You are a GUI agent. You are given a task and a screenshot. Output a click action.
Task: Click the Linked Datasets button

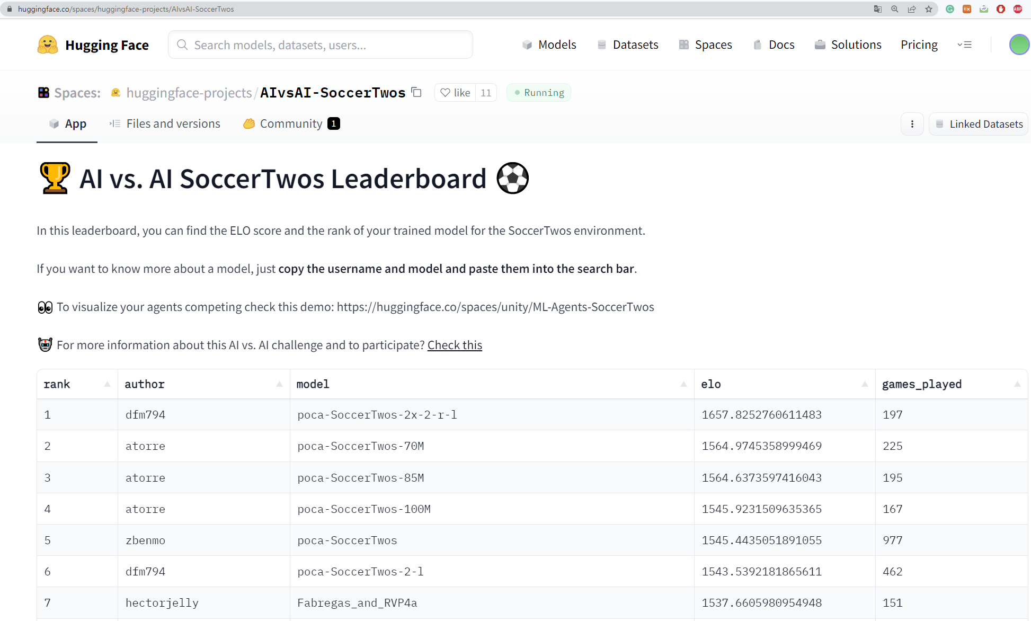point(979,124)
